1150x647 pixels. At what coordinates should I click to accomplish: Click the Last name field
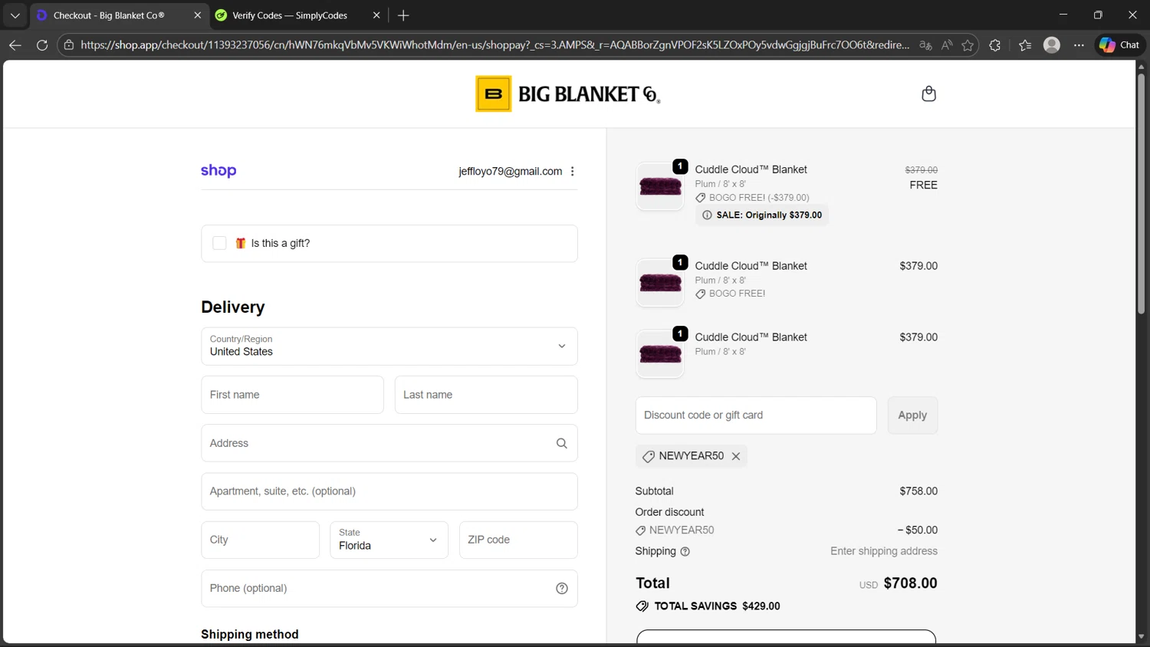tap(486, 395)
